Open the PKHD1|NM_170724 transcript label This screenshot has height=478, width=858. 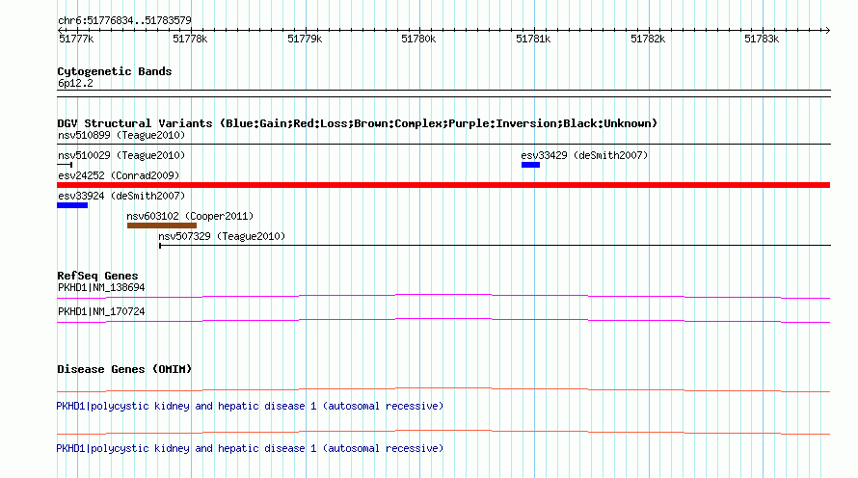(x=101, y=311)
